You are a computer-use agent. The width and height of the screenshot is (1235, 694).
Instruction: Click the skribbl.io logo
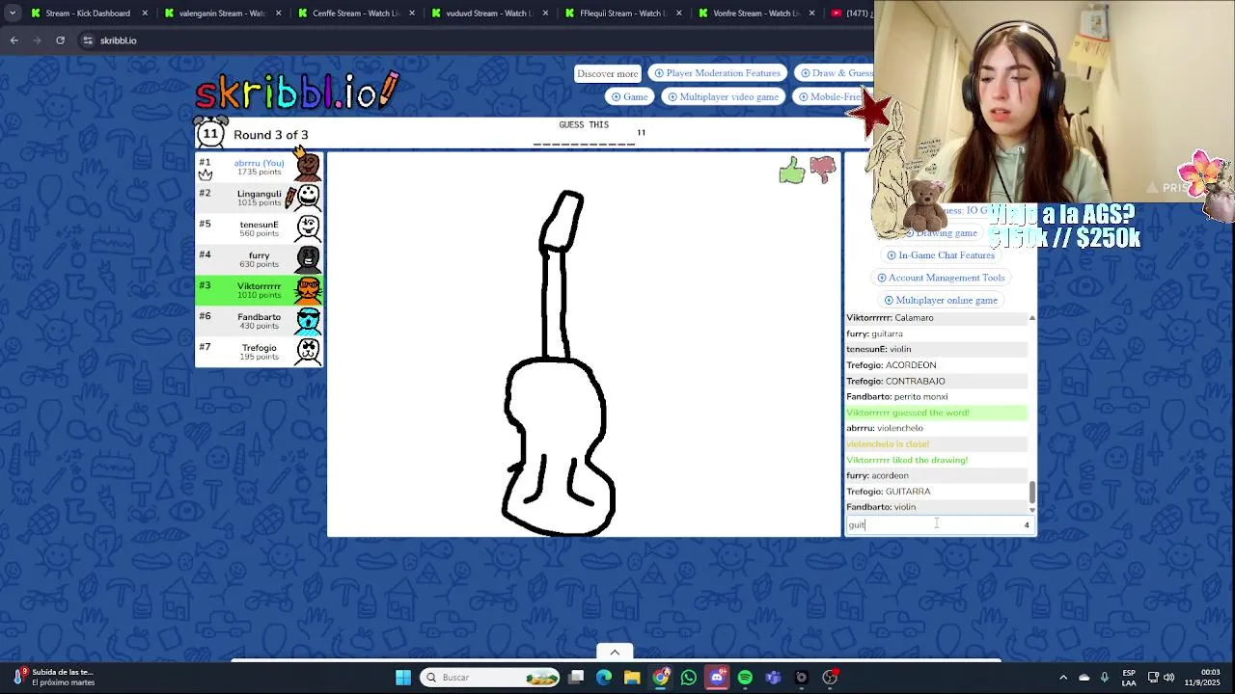tap(296, 92)
